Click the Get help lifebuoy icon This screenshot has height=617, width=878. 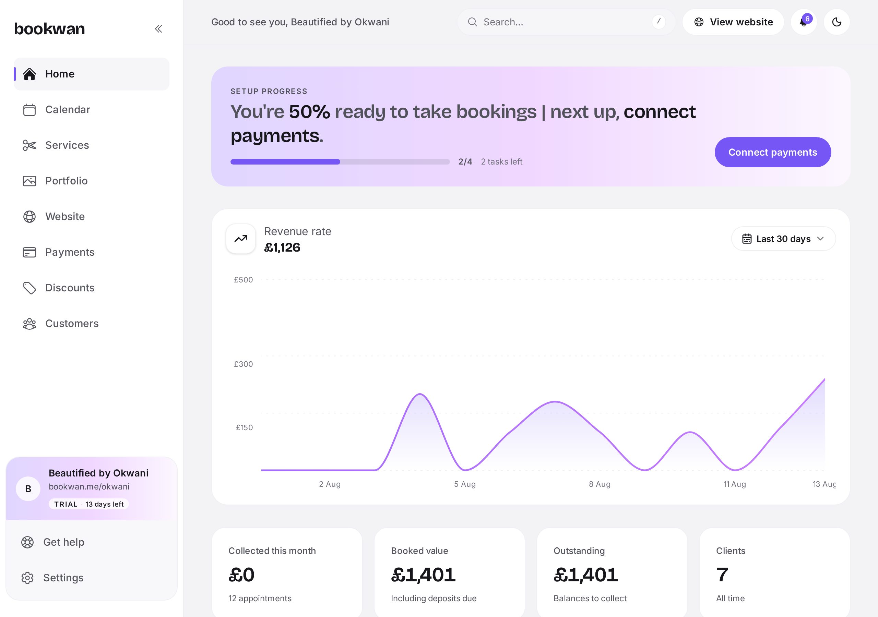click(27, 542)
